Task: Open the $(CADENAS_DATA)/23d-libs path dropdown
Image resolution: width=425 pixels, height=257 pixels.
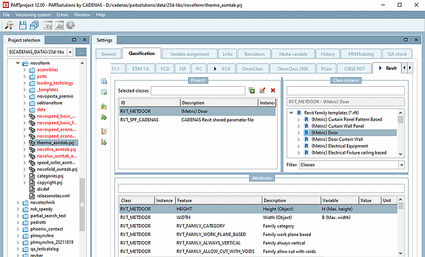Action: tap(70, 52)
